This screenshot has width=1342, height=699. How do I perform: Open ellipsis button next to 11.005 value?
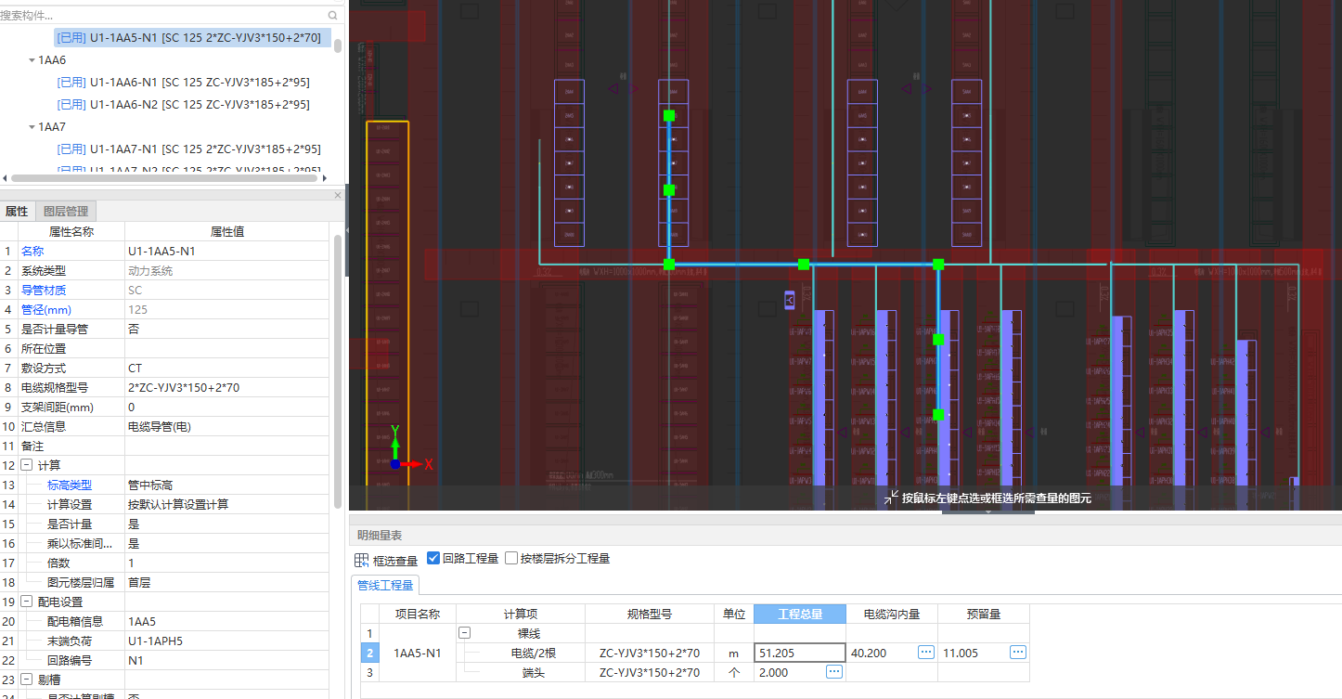point(1018,653)
